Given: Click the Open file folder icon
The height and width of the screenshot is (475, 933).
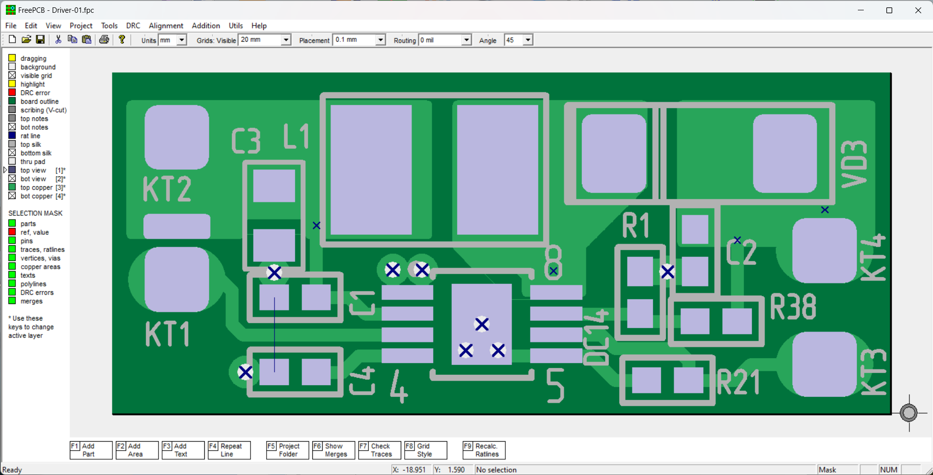Looking at the screenshot, I should [27, 40].
